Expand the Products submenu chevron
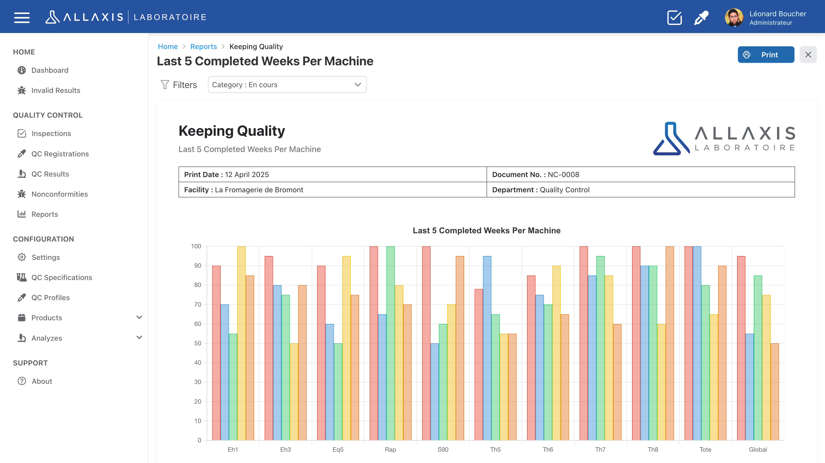Screen dimensions: 825x463 pos(139,317)
